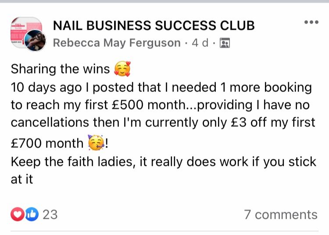Viewport: 329px width, 235px height.
Task: Click the final words "at it"
Action: coord(22,179)
